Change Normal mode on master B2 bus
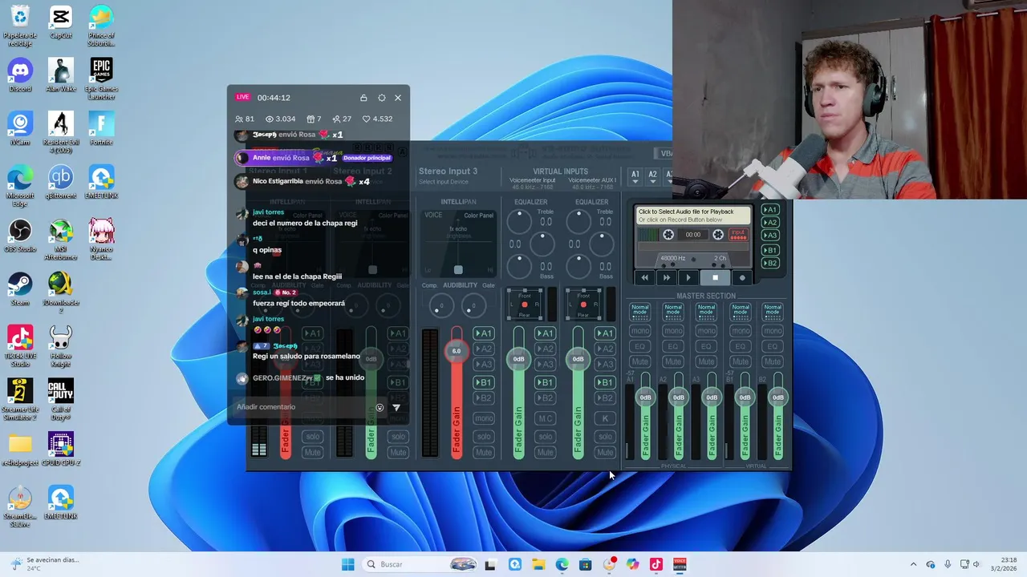 coord(772,311)
